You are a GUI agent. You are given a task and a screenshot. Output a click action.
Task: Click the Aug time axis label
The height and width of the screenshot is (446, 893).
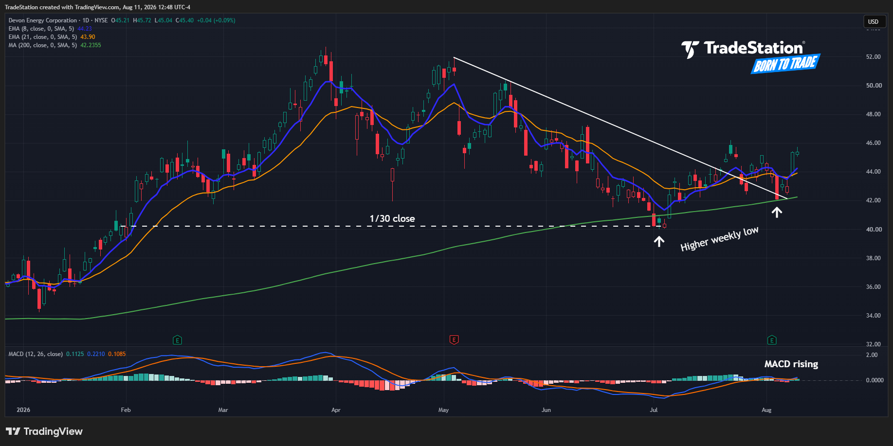pyautogui.click(x=766, y=410)
